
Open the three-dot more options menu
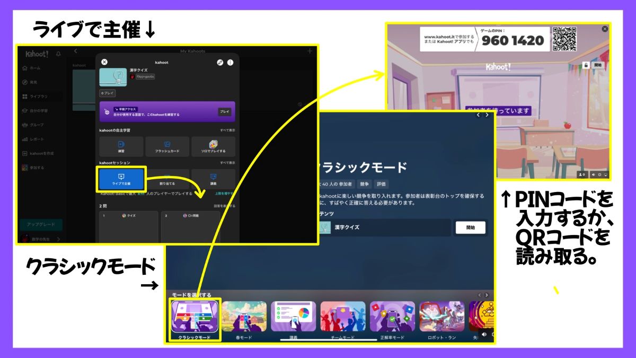click(230, 62)
